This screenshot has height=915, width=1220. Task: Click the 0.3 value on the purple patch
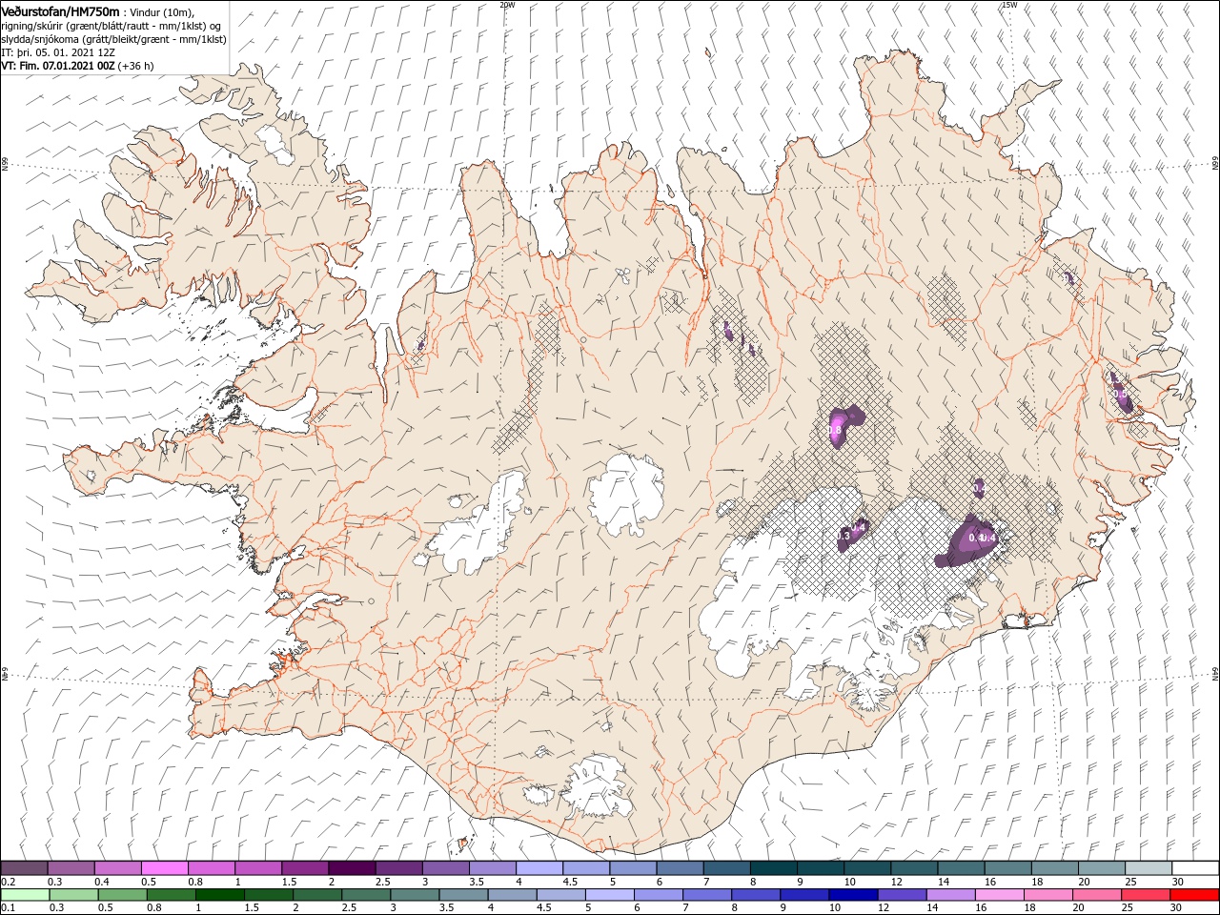(x=843, y=537)
